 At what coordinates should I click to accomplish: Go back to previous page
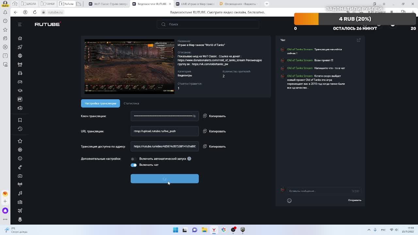click(15, 12)
